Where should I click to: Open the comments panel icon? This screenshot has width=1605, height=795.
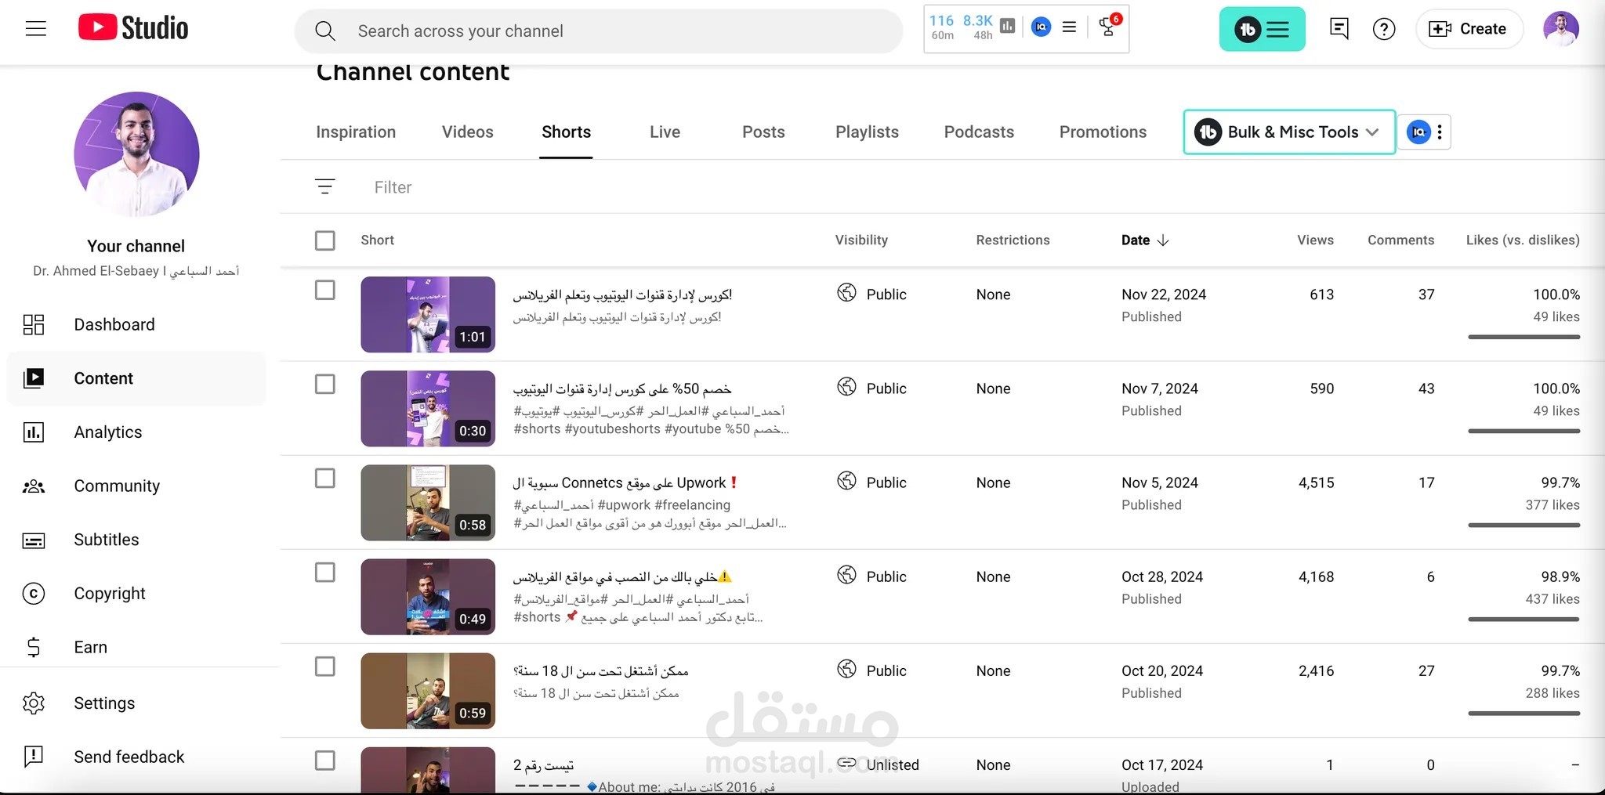point(1339,29)
